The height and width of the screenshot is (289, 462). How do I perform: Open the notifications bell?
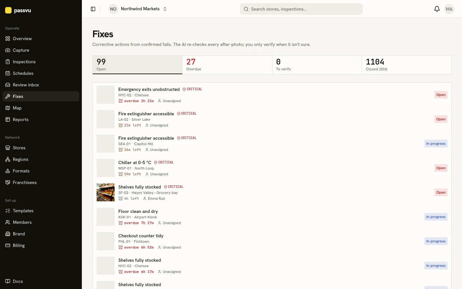click(437, 9)
